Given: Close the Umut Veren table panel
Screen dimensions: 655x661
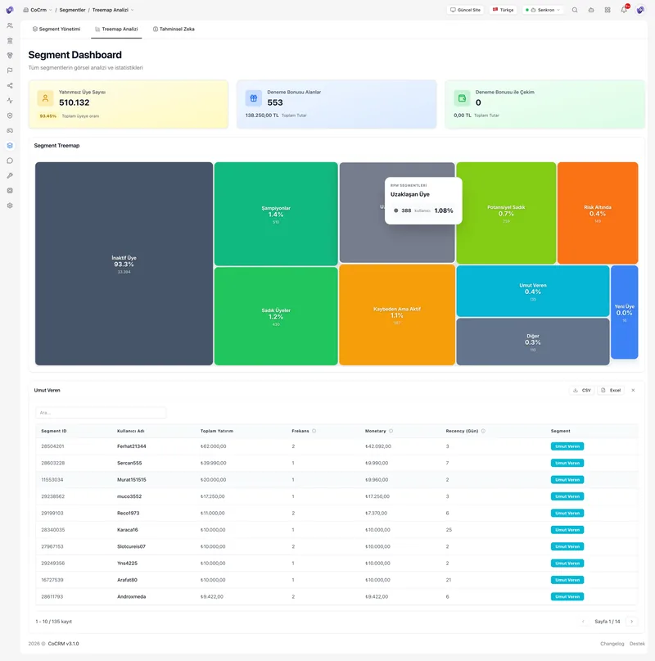Looking at the screenshot, I should pyautogui.click(x=633, y=391).
